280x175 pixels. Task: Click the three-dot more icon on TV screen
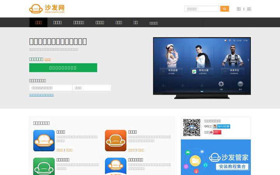click(240, 84)
